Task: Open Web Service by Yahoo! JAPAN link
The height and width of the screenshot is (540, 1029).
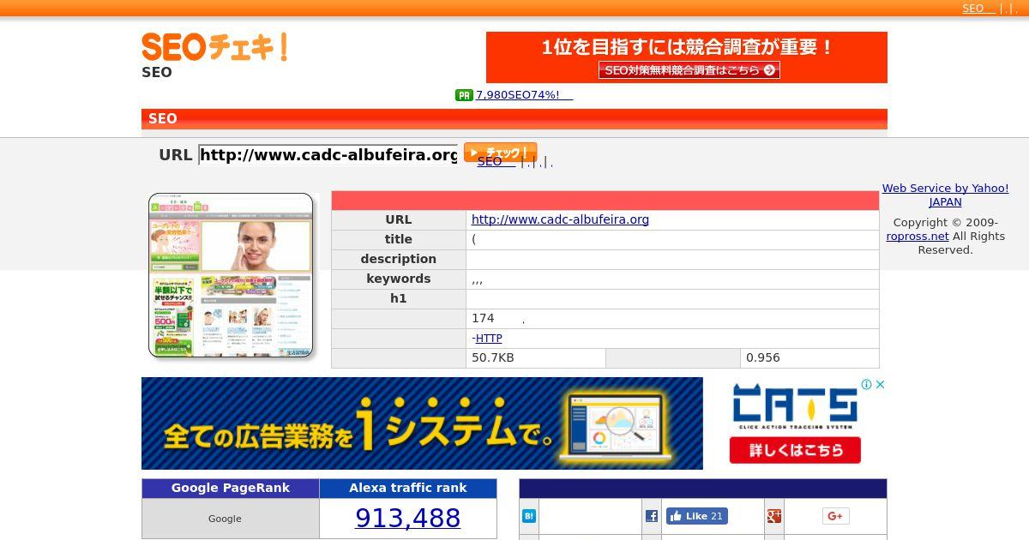Action: click(945, 195)
